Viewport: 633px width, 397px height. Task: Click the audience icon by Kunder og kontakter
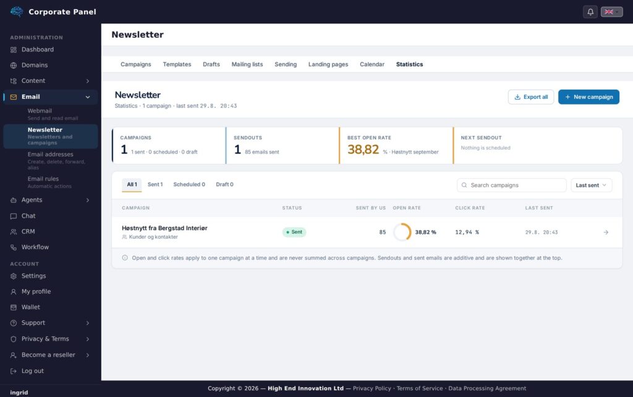[x=124, y=237]
